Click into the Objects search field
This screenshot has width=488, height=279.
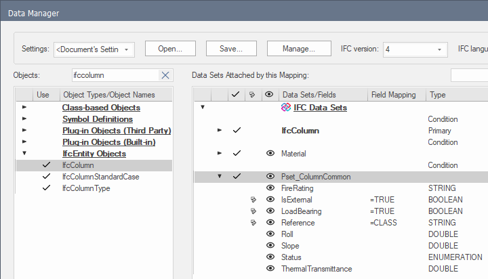114,74
